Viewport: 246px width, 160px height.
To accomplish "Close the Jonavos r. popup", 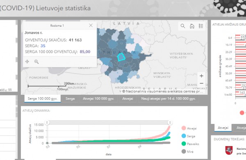I will (x=91, y=25).
